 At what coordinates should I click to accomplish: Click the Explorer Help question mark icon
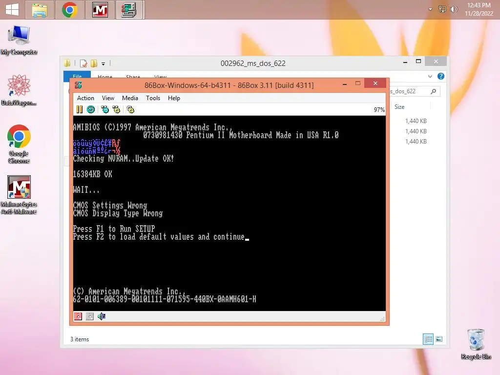point(441,76)
